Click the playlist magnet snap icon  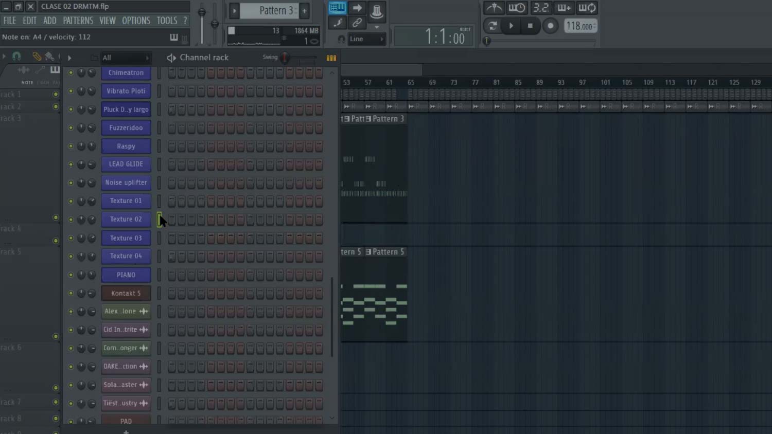[x=16, y=57]
